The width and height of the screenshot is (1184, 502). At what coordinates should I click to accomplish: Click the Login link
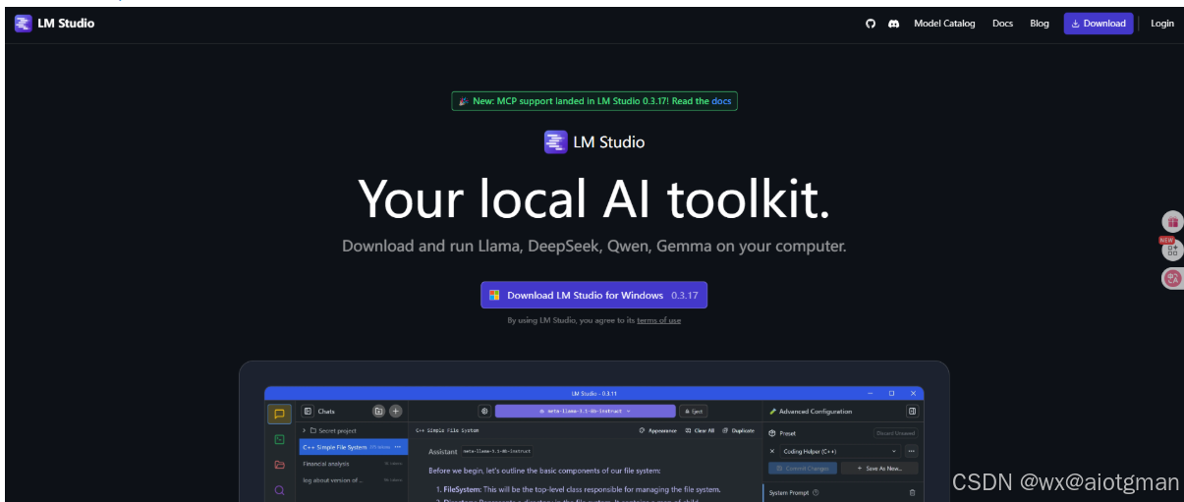point(1162,24)
